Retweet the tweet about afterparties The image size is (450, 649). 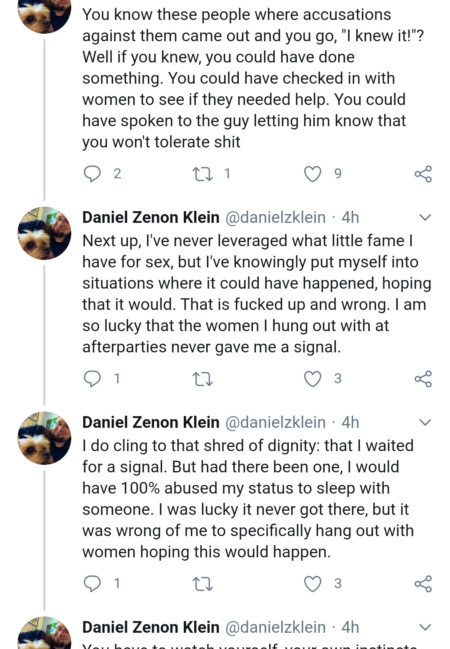[202, 379]
